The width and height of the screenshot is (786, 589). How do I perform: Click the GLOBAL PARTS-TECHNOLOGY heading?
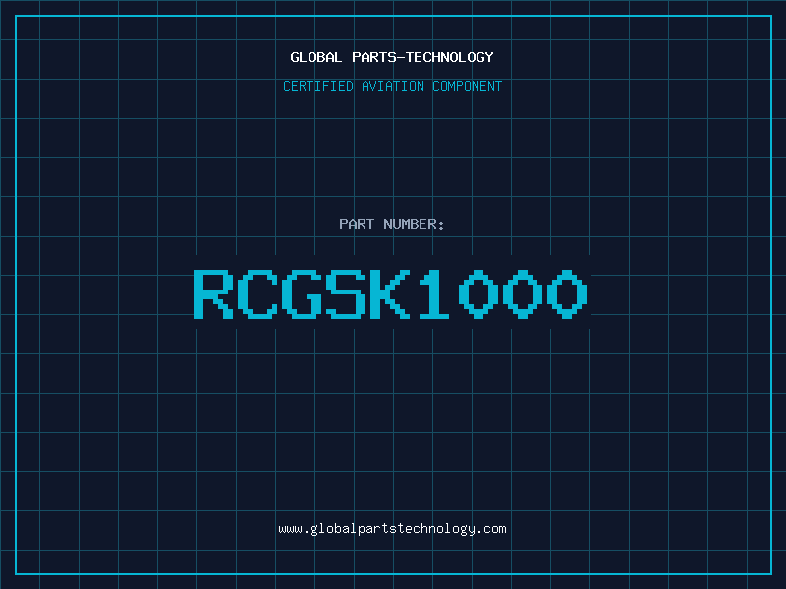[392, 57]
